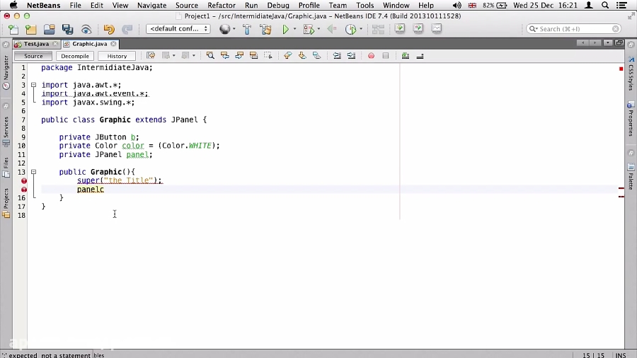Image resolution: width=637 pixels, height=358 pixels.
Task: Open the Run Project dropdown arrow
Action: [294, 29]
